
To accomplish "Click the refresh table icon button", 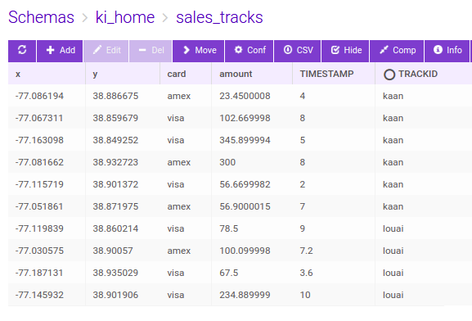I will point(22,51).
